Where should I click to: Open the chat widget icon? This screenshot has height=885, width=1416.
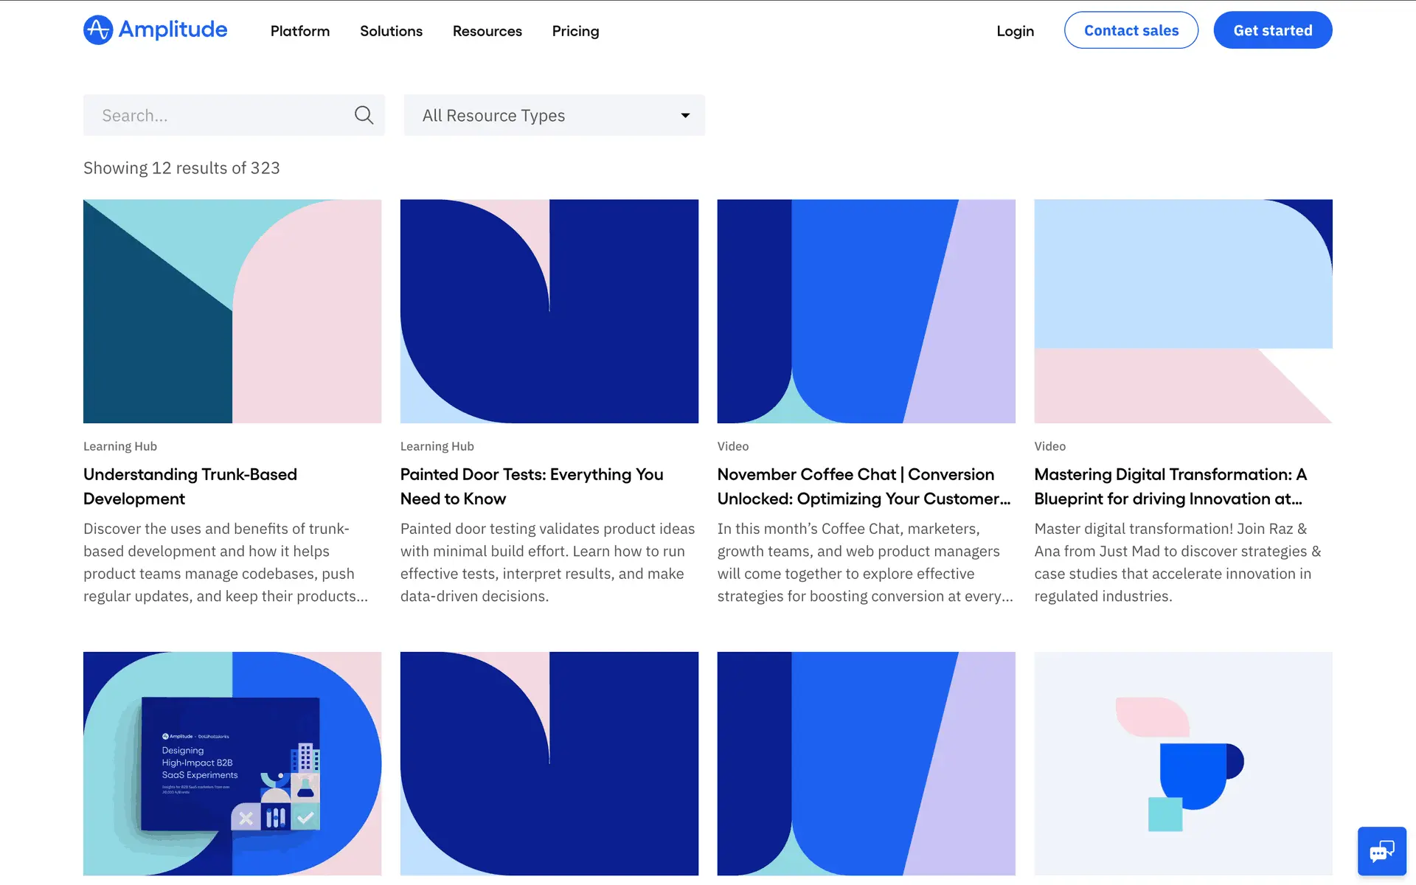1381,851
